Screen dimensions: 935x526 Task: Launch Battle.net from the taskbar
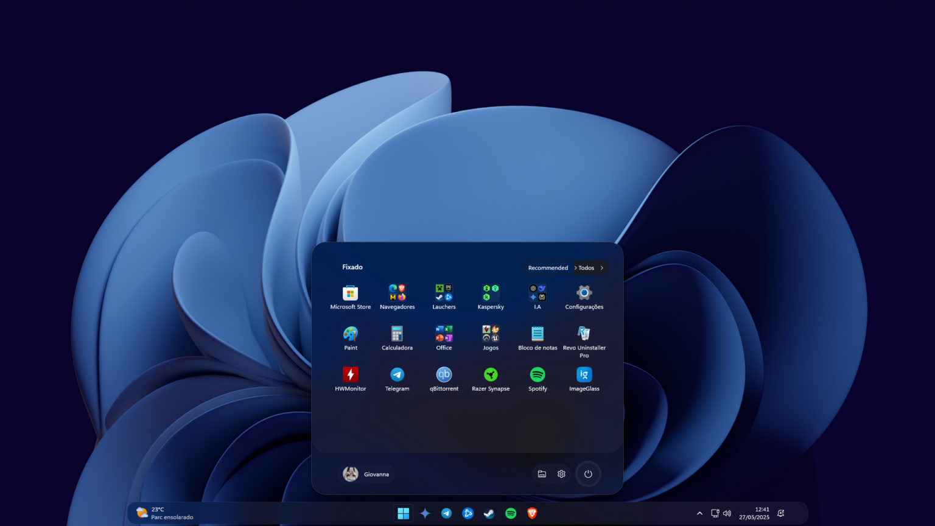(467, 513)
